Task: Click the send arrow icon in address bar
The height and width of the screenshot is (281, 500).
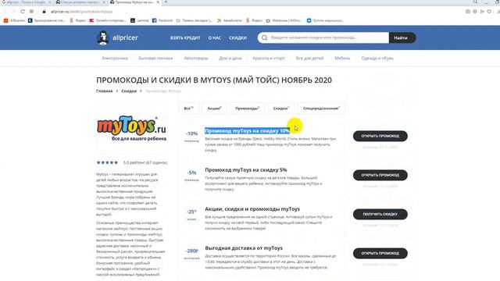Action: click(x=482, y=12)
